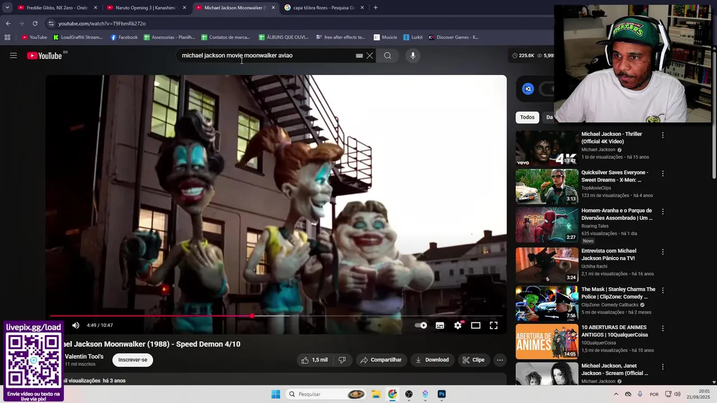Dislike the video
This screenshot has height=403, width=717.
coord(342,360)
